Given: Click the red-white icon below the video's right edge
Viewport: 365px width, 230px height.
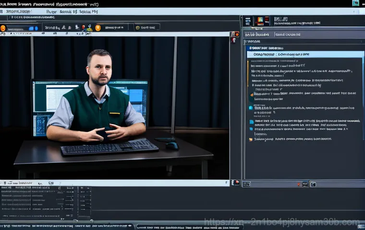Looking at the screenshot, I should pyautogui.click(x=236, y=183).
